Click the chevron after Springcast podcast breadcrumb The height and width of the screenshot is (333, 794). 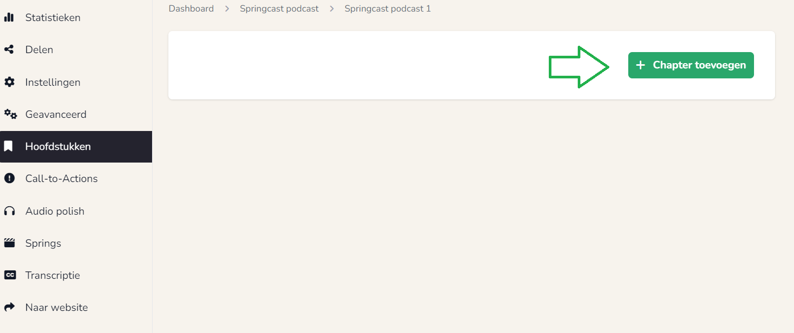click(x=331, y=8)
